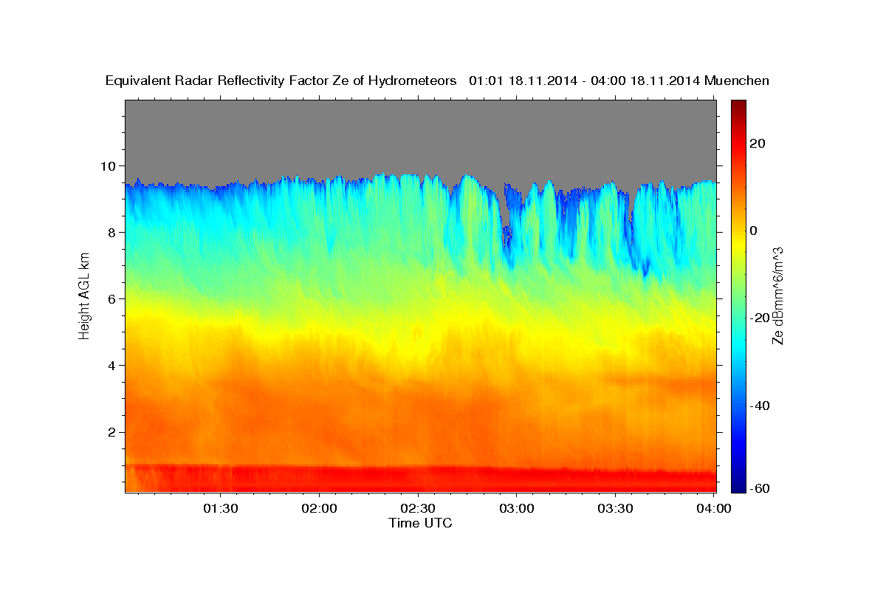Click the '02:00' time tick label
The image size is (886, 591).
click(320, 508)
